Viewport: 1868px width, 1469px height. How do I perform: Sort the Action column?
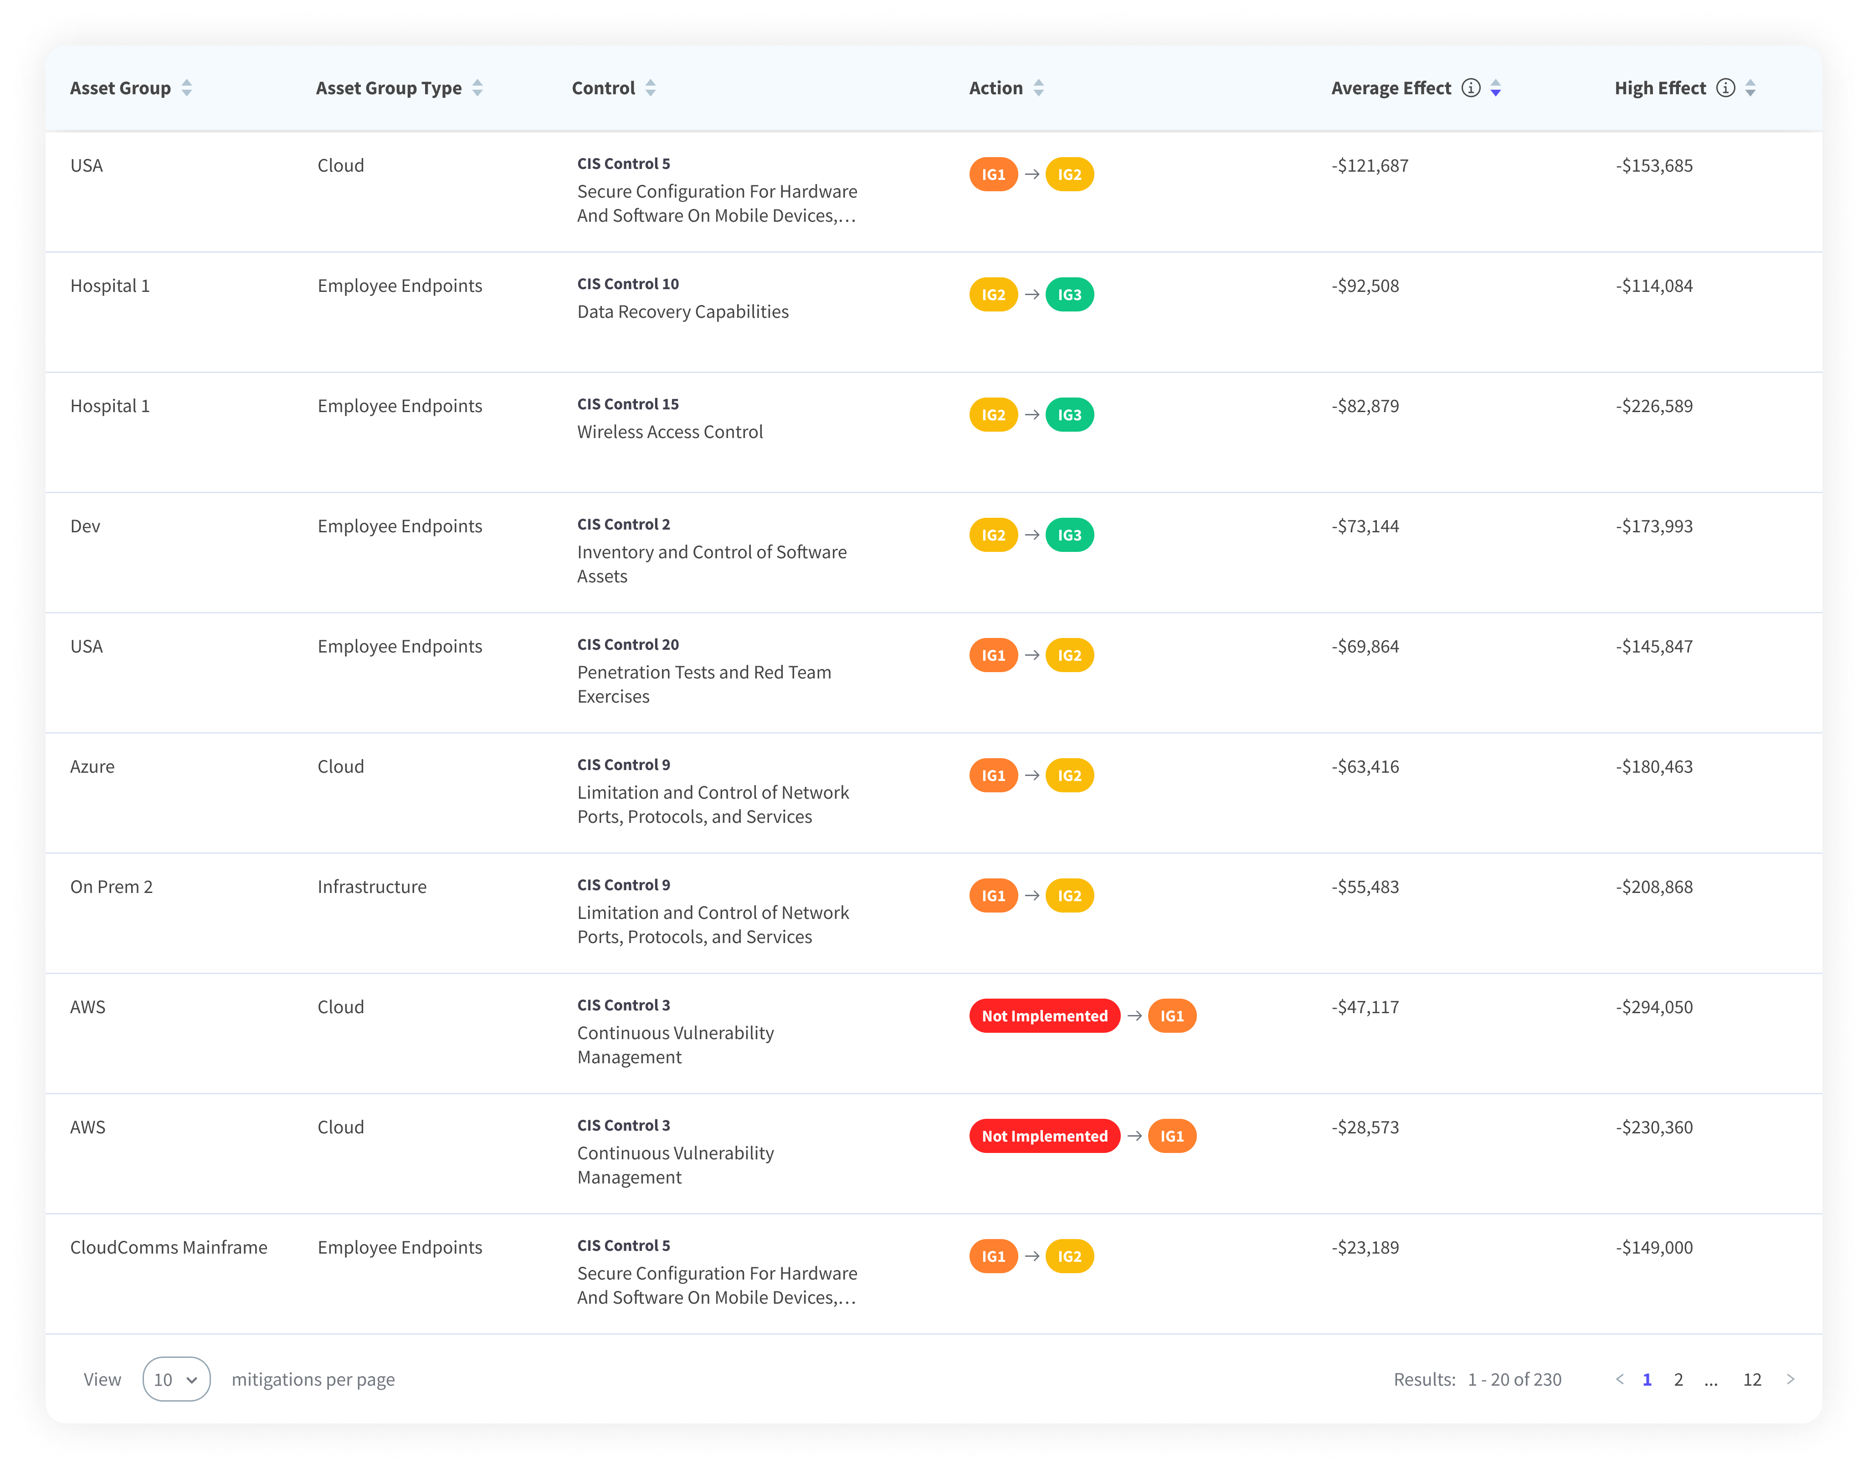click(x=1038, y=88)
